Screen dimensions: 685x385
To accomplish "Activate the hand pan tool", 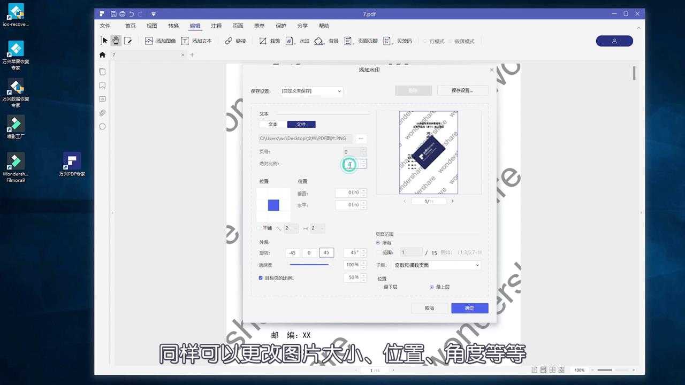I will coord(116,41).
